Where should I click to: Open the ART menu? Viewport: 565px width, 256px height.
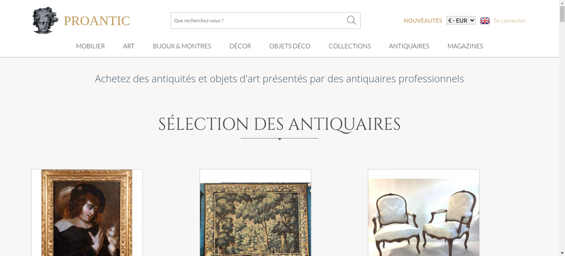coord(129,46)
